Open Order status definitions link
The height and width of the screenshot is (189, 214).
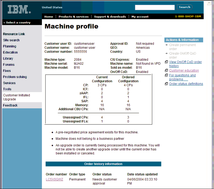[186, 84]
